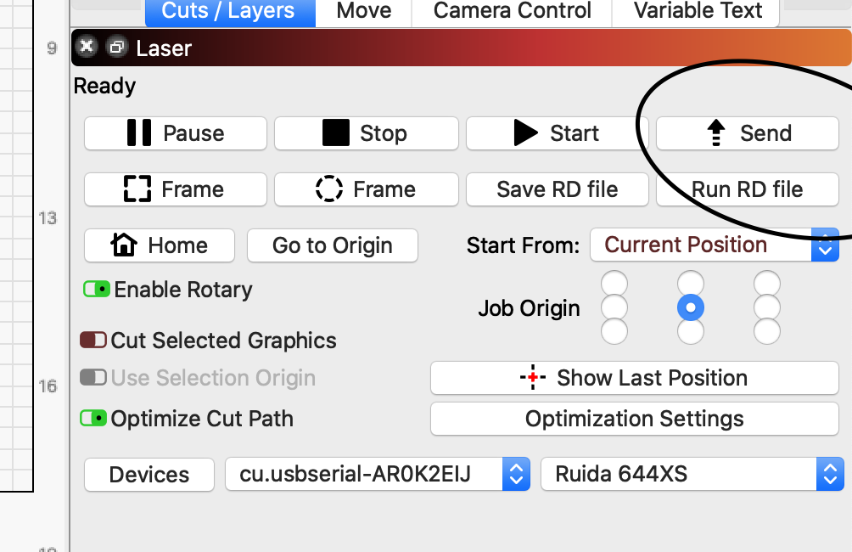
Task: Start the laser job
Action: point(558,133)
